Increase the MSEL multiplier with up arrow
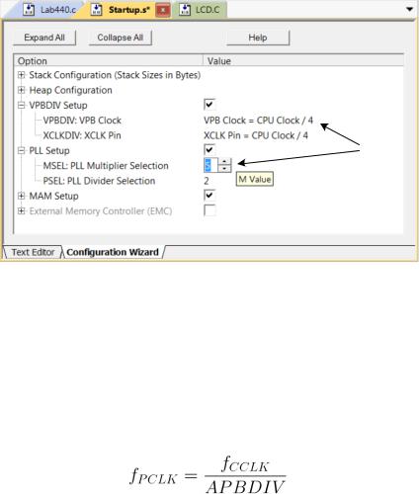 coord(224,162)
